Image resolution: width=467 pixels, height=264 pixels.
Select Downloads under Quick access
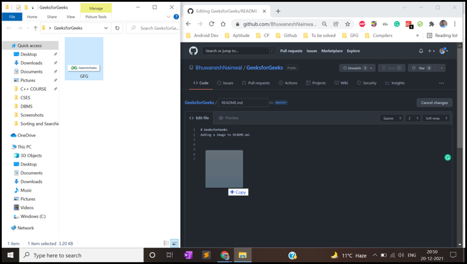tap(31, 63)
